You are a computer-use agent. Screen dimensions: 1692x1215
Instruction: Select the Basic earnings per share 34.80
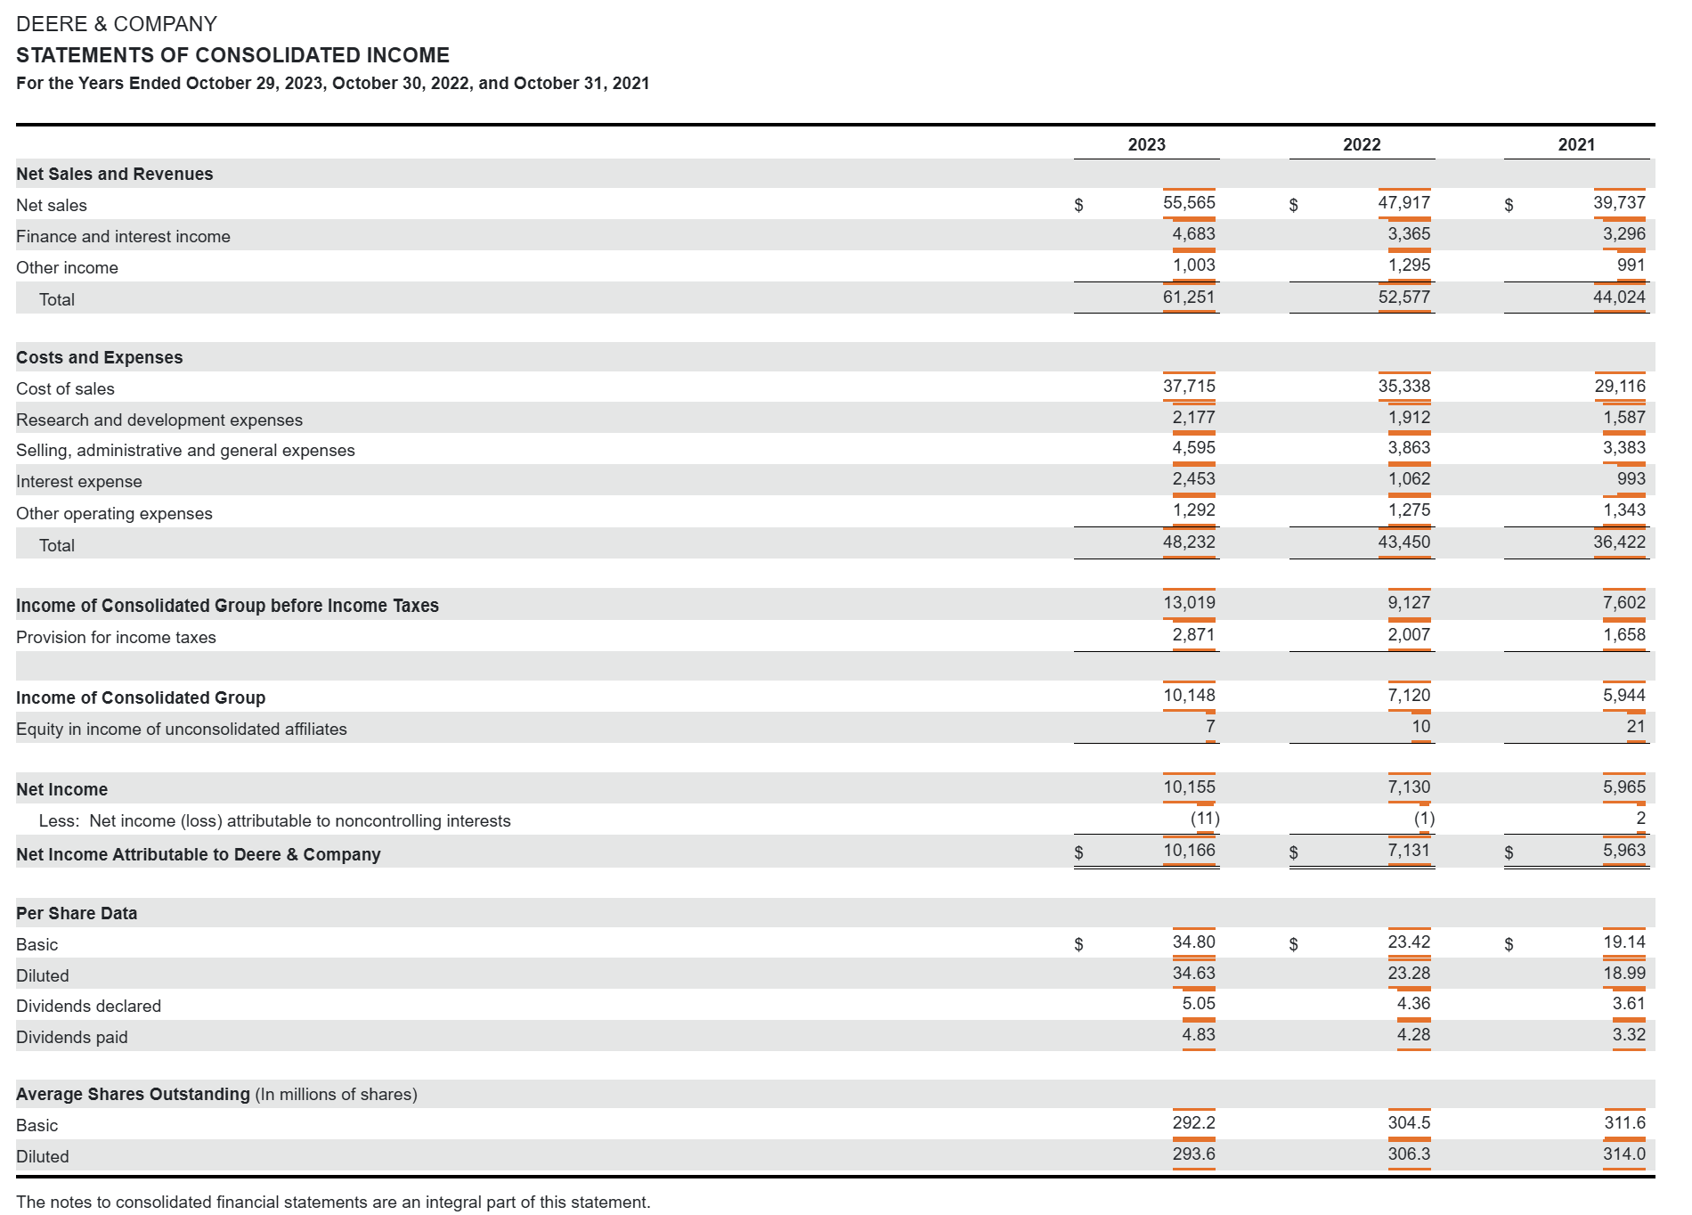1194,942
